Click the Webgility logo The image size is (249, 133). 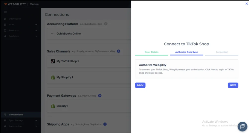[x=15, y=4]
